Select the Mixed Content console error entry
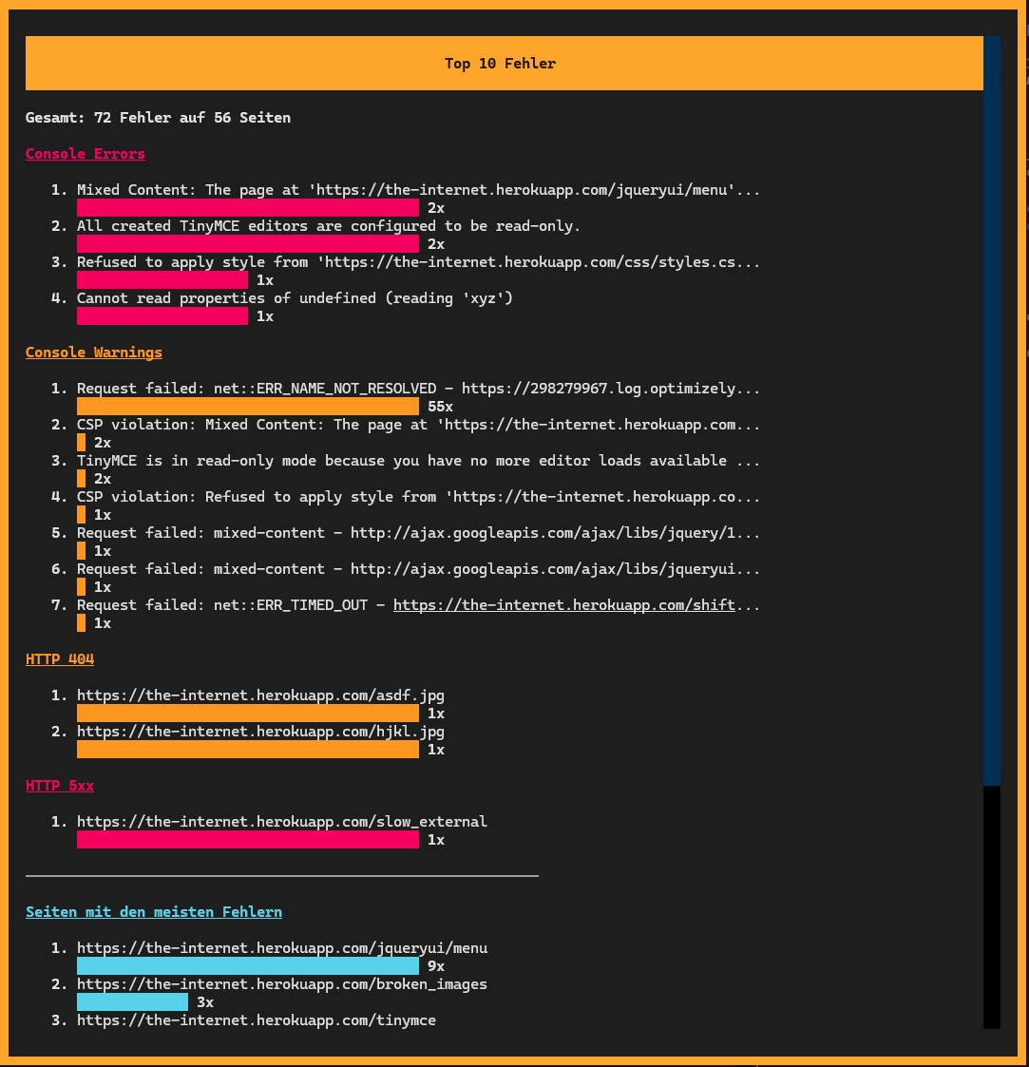 click(418, 189)
